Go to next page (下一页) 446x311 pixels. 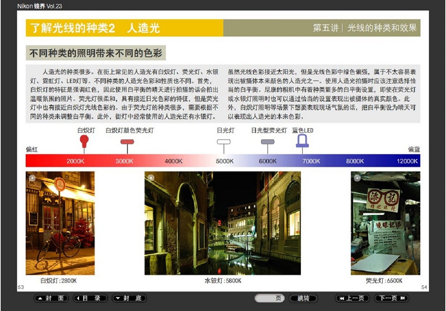[391, 298]
